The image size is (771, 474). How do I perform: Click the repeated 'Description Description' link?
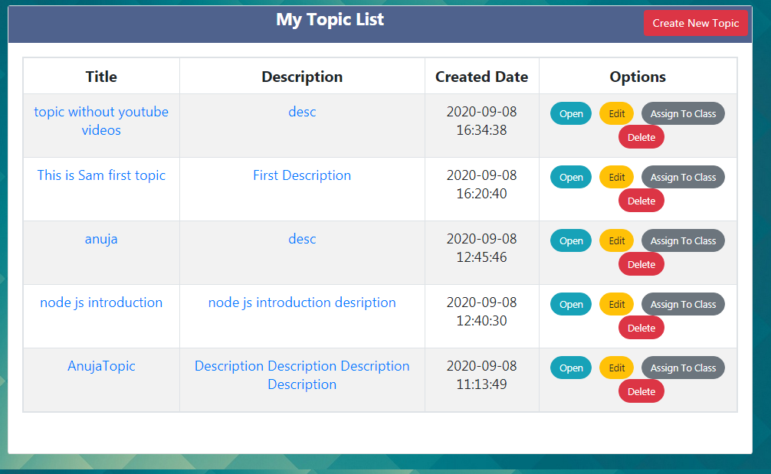point(302,375)
